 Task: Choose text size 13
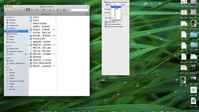coord(116,11)
